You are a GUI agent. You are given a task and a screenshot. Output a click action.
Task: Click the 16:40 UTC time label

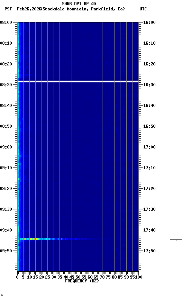point(149,106)
